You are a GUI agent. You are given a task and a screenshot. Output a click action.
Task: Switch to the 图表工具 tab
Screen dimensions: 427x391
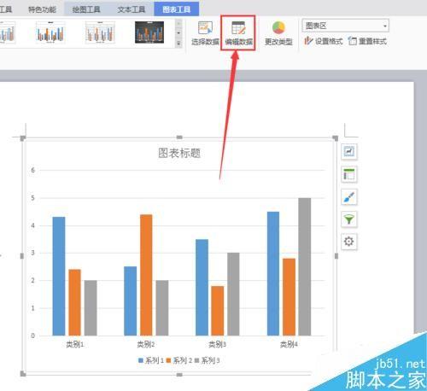click(177, 9)
